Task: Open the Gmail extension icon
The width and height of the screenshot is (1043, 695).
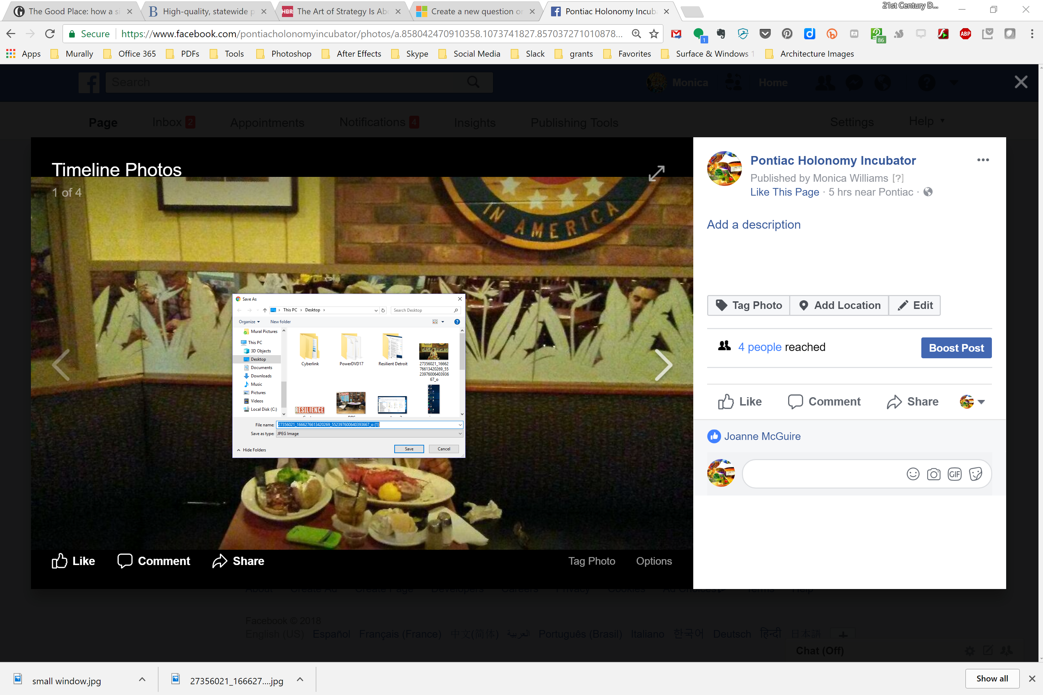Action: click(676, 34)
